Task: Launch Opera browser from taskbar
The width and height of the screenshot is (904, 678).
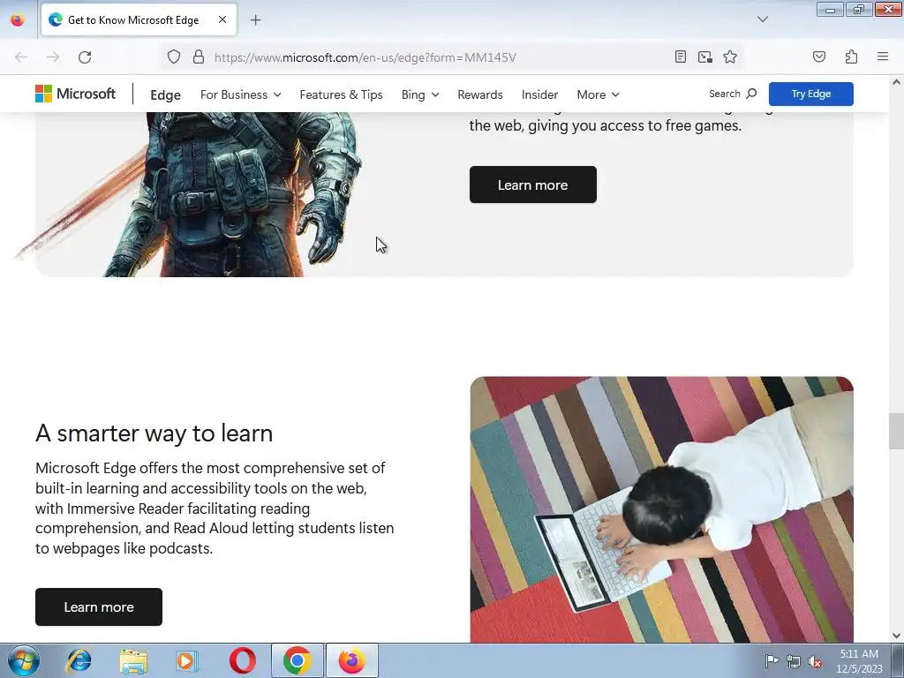Action: [x=243, y=660]
